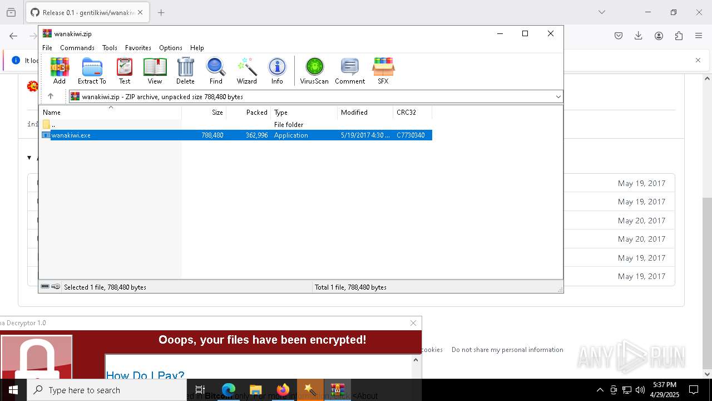Close the Release 0.1 browser tab
The height and width of the screenshot is (401, 712).
[x=140, y=12]
